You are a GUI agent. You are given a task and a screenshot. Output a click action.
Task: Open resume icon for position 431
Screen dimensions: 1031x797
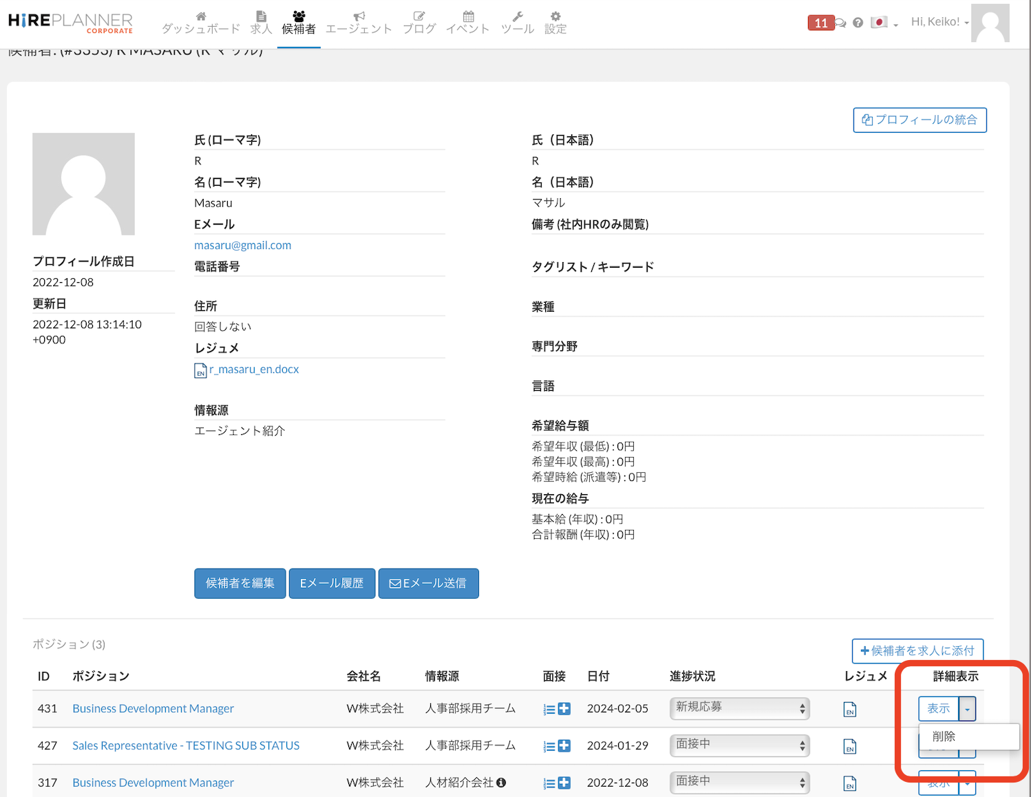click(850, 710)
